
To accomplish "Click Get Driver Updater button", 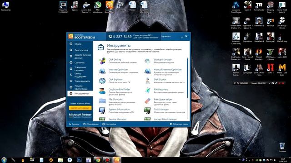I will (80, 108).
